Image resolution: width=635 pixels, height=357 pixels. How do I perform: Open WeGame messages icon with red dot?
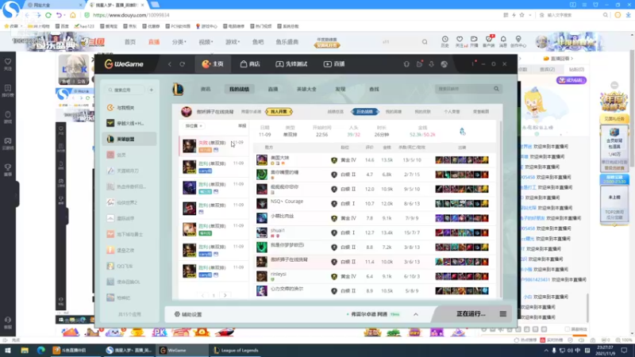coord(419,64)
